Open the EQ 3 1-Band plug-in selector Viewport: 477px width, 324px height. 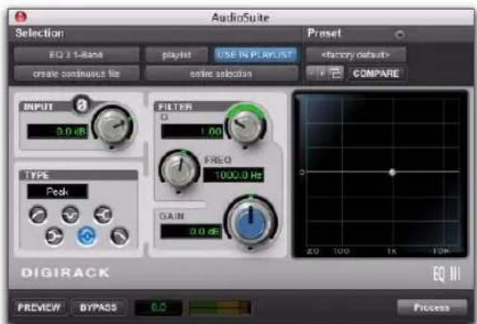pyautogui.click(x=77, y=55)
